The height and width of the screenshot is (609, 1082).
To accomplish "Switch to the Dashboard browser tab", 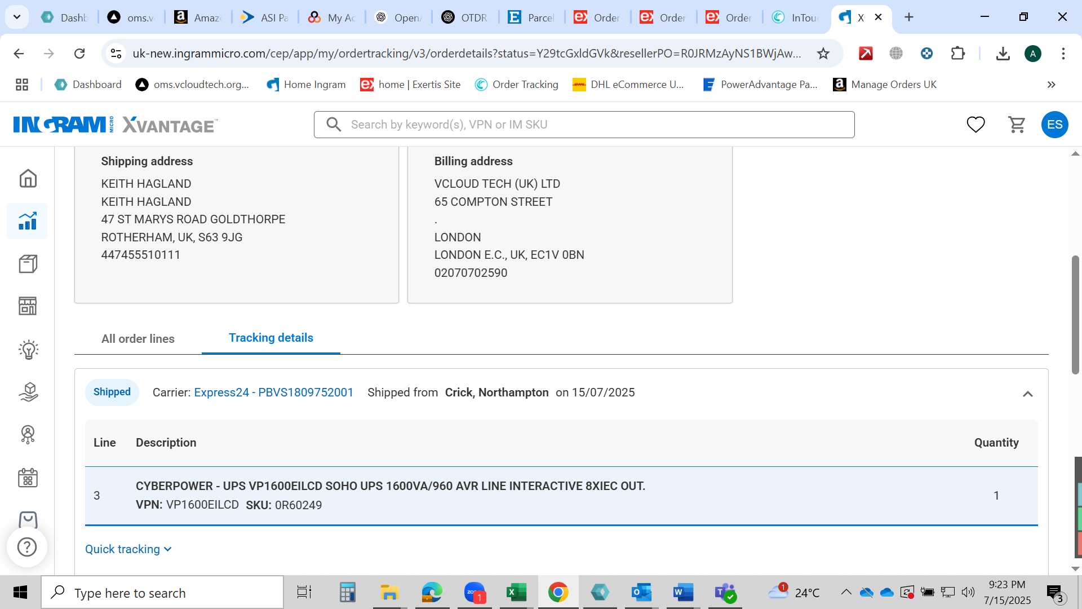I will click(65, 17).
